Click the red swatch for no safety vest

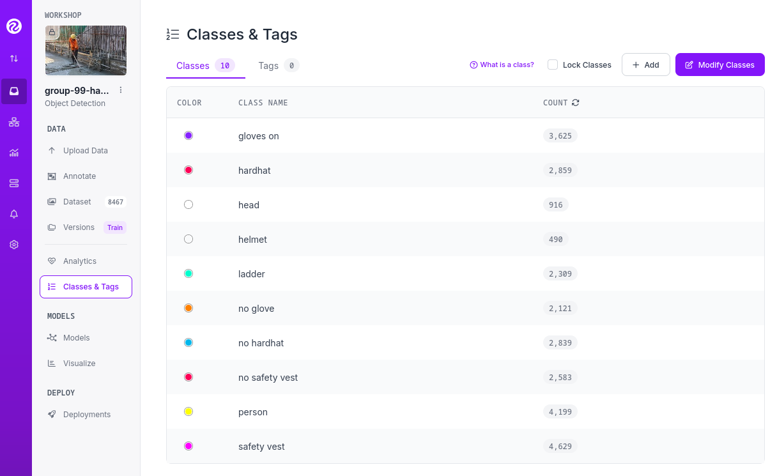pos(188,377)
